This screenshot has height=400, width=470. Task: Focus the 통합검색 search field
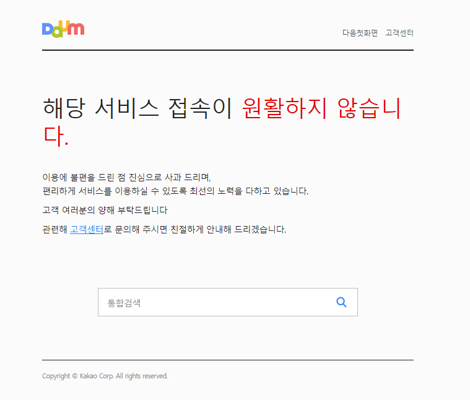coord(228,302)
